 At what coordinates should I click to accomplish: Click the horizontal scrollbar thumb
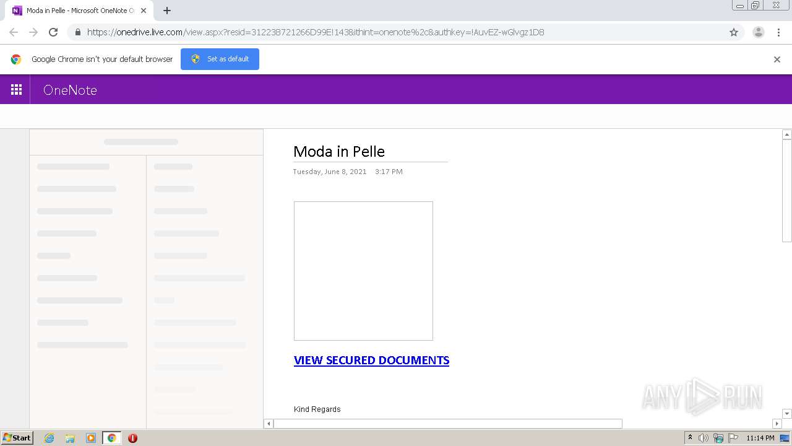click(x=448, y=424)
